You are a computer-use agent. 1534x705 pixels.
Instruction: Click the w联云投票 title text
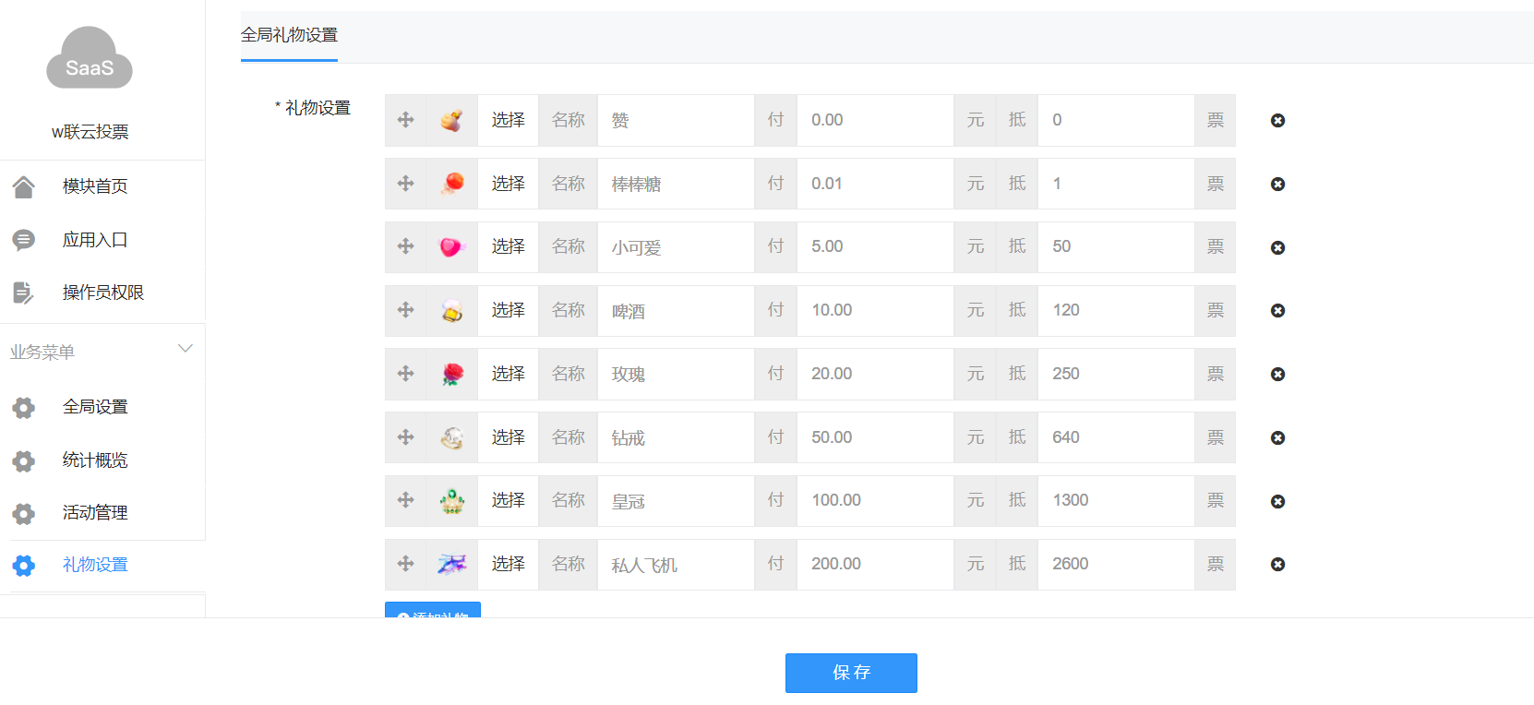point(90,132)
